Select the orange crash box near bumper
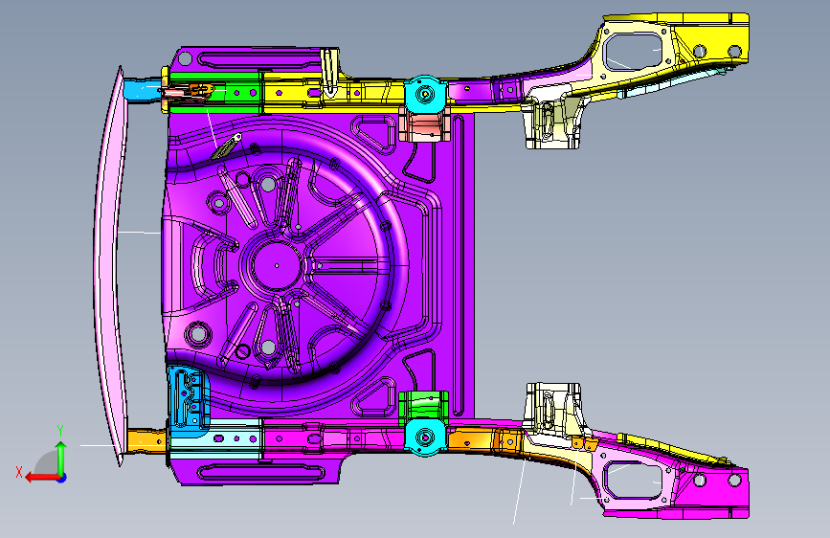Viewport: 830px width, 538px height. click(x=146, y=441)
